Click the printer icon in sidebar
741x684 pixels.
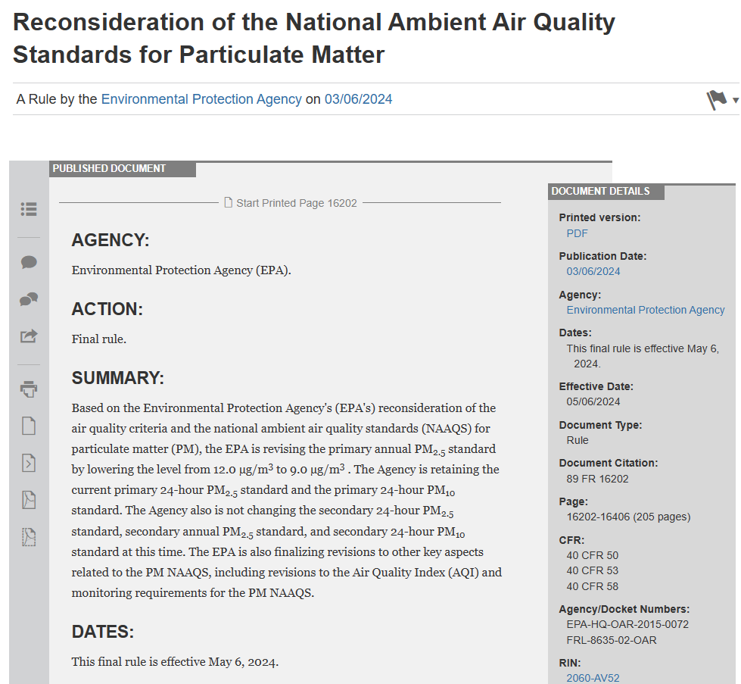coord(29,389)
